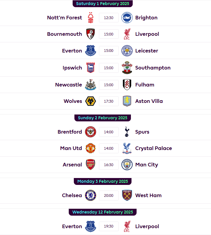Click the Arsenal cannon badge

click(x=91, y=165)
